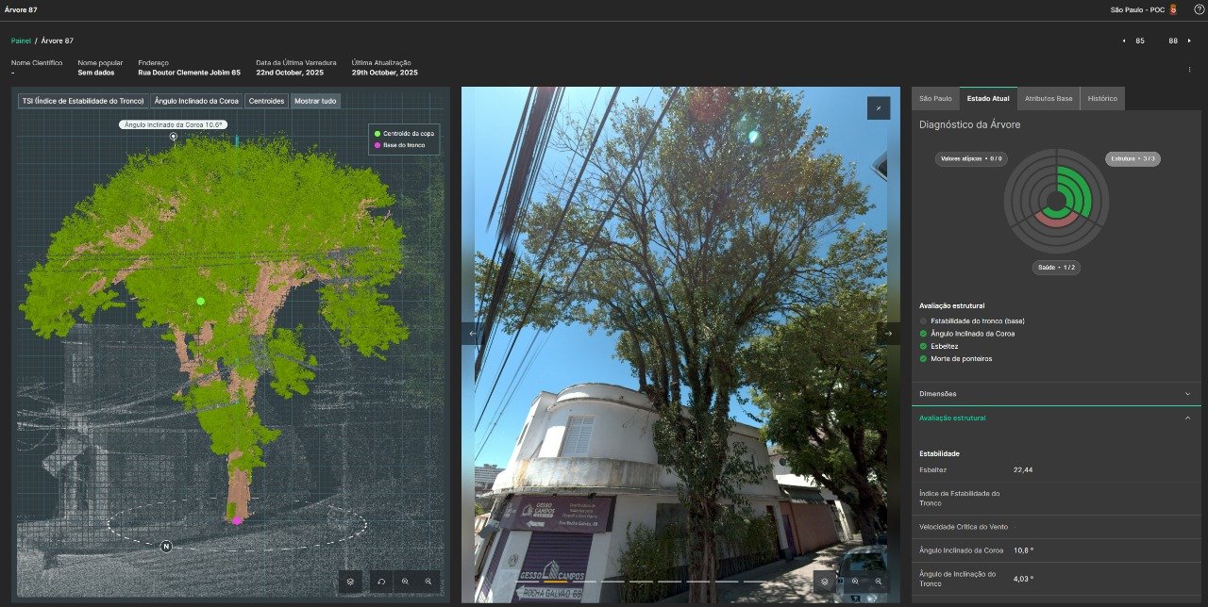1208x607 pixels.
Task: Open the three-dot overflow menu
Action: pyautogui.click(x=1191, y=70)
